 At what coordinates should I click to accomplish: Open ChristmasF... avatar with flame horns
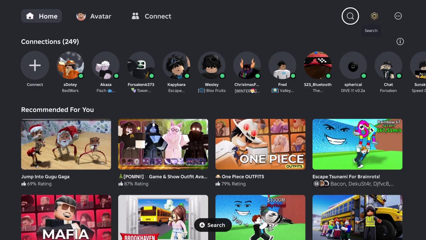tap(247, 65)
